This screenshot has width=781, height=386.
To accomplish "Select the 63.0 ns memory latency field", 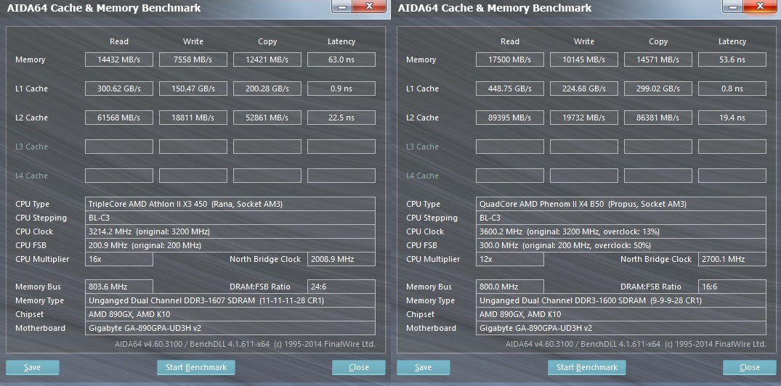I will [x=341, y=59].
